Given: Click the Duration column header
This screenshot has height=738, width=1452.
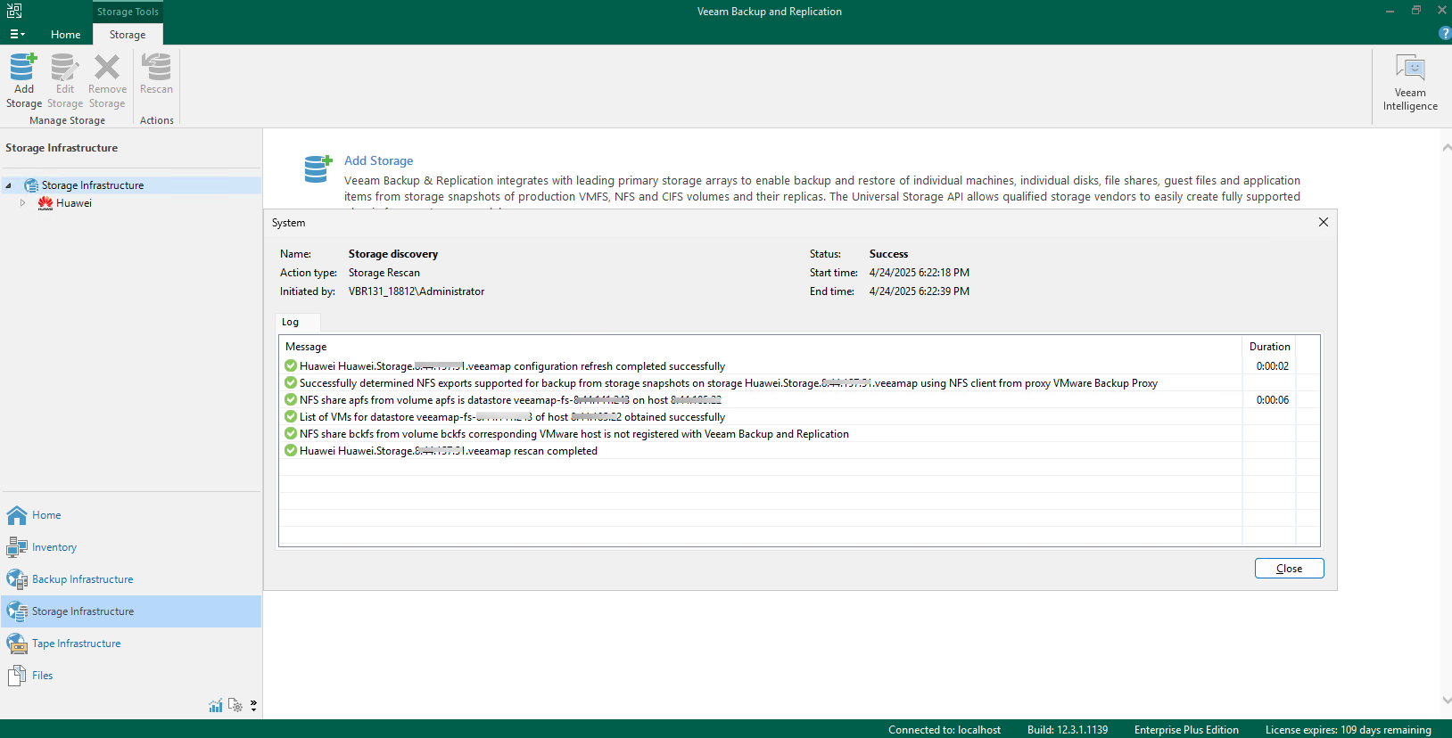Looking at the screenshot, I should [1269, 347].
